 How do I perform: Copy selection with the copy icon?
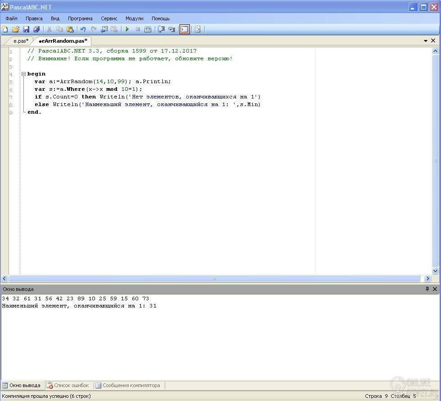59,29
